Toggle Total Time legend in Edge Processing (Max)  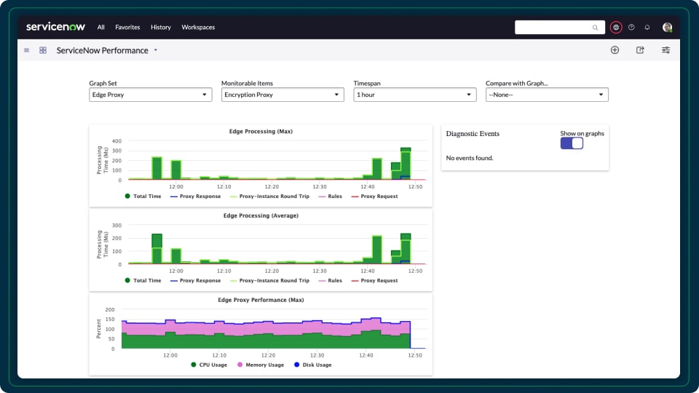click(143, 196)
